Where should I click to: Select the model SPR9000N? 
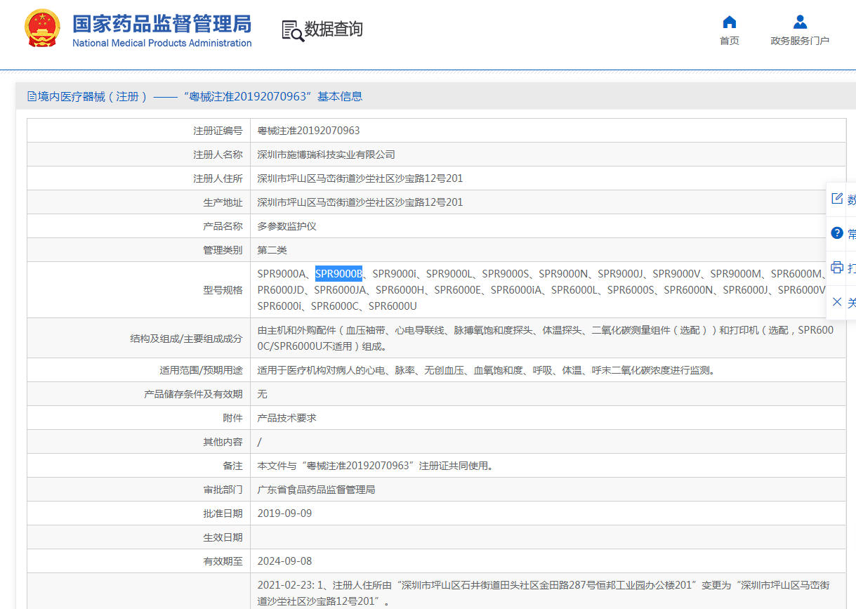tap(563, 274)
